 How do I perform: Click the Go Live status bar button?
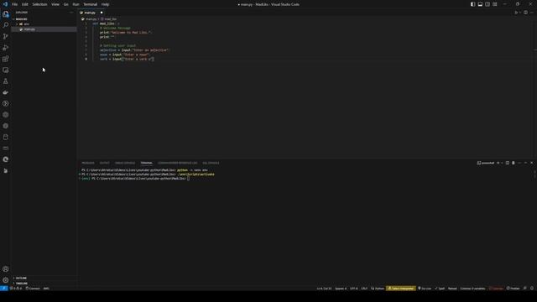[x=425, y=289]
